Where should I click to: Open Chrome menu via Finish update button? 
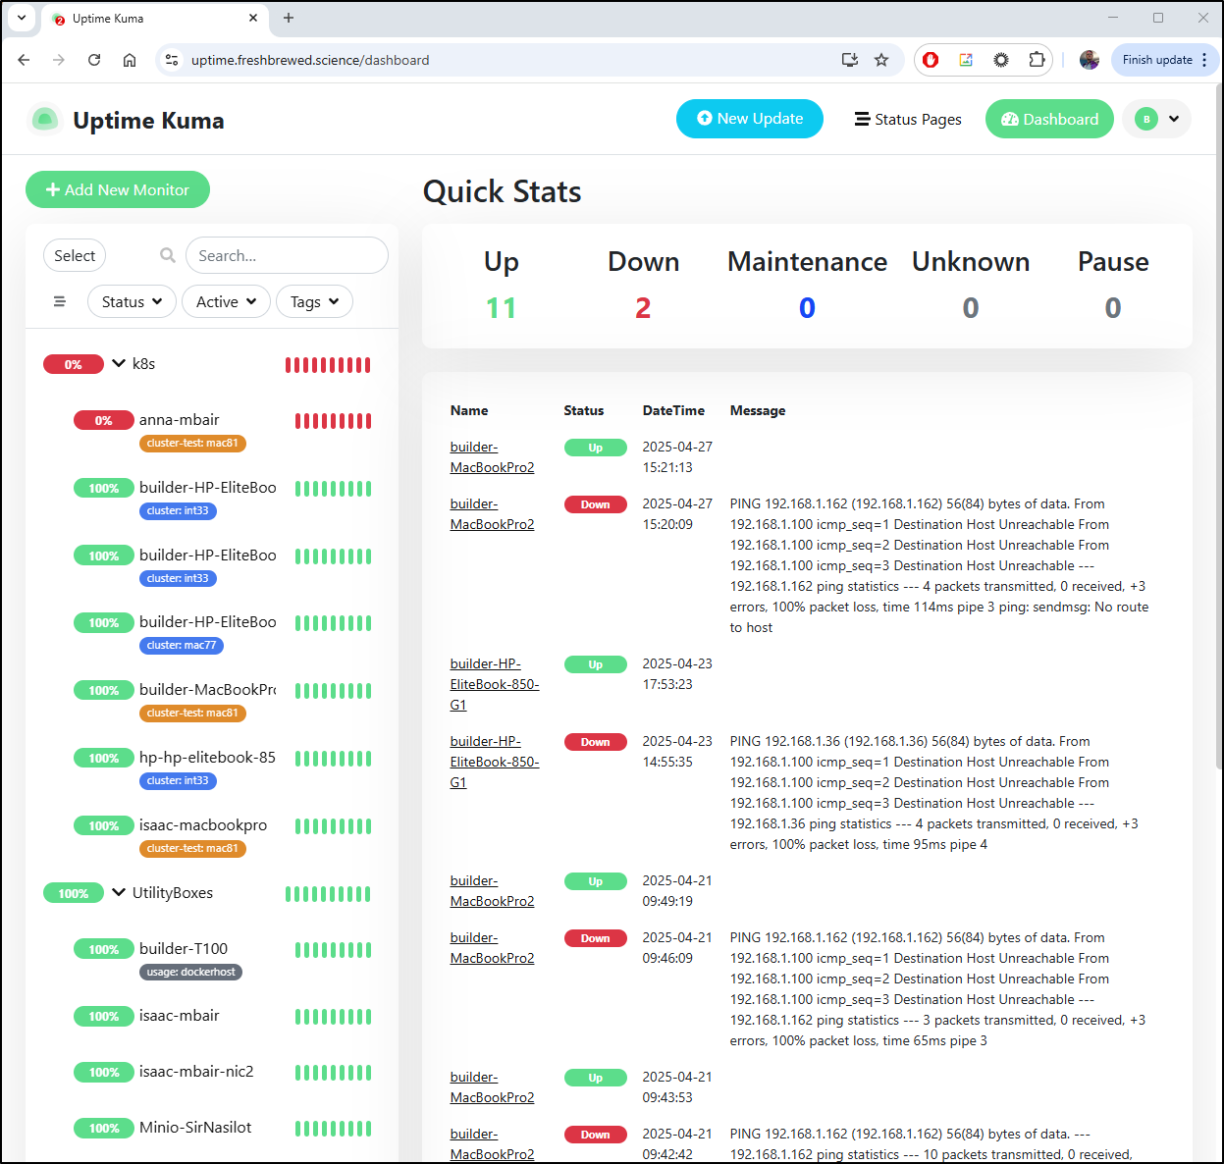tap(1165, 60)
